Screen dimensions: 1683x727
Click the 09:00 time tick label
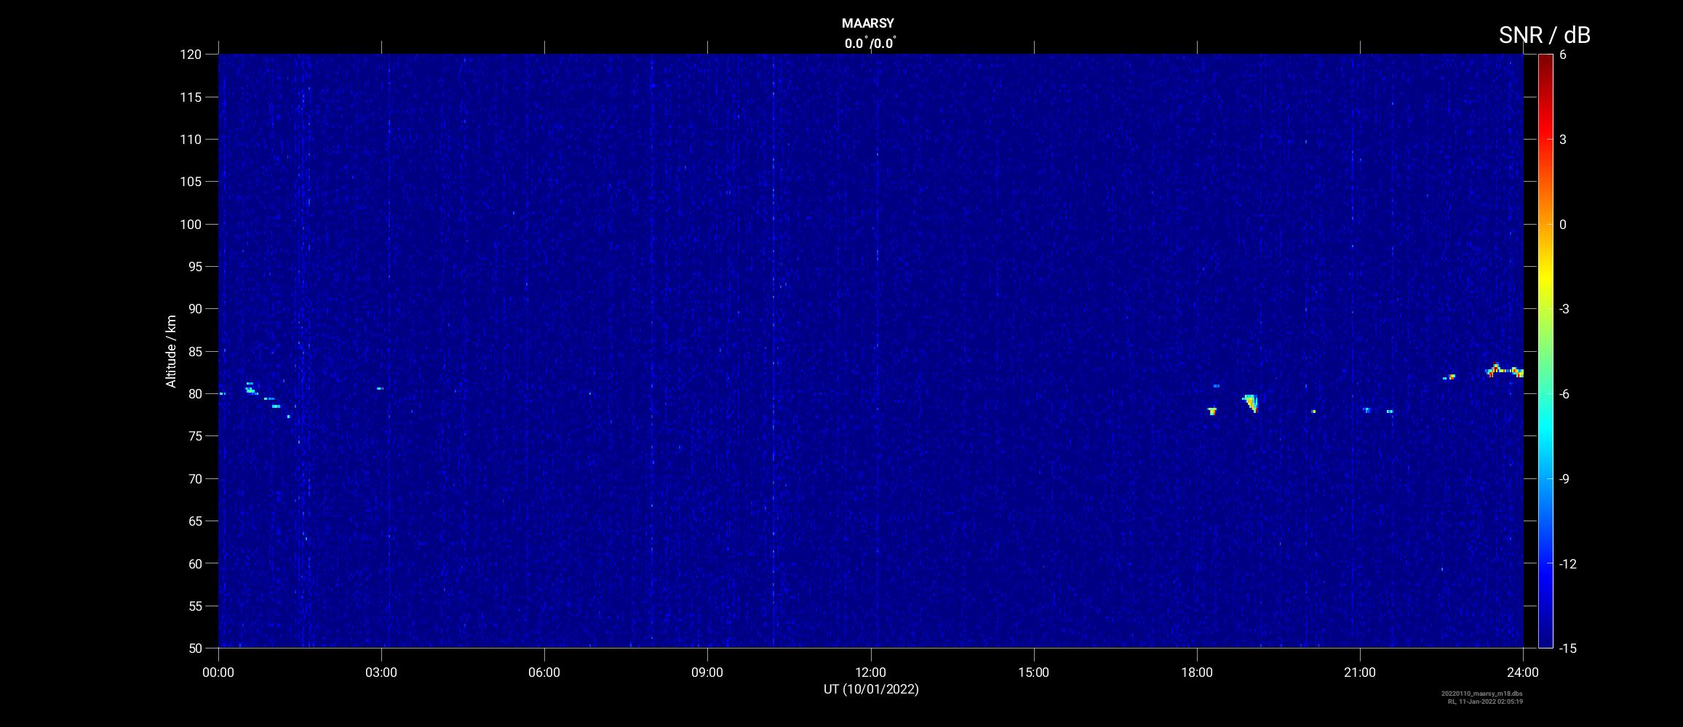[x=707, y=672]
